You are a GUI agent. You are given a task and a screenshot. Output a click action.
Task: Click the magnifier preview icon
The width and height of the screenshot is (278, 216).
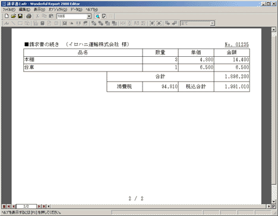pos(97,17)
